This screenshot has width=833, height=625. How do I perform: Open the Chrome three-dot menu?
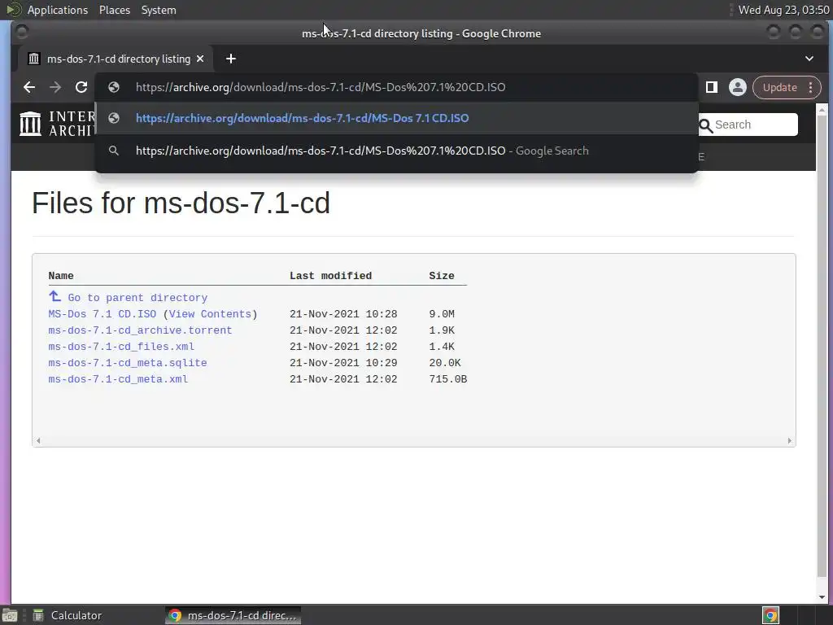pyautogui.click(x=811, y=88)
